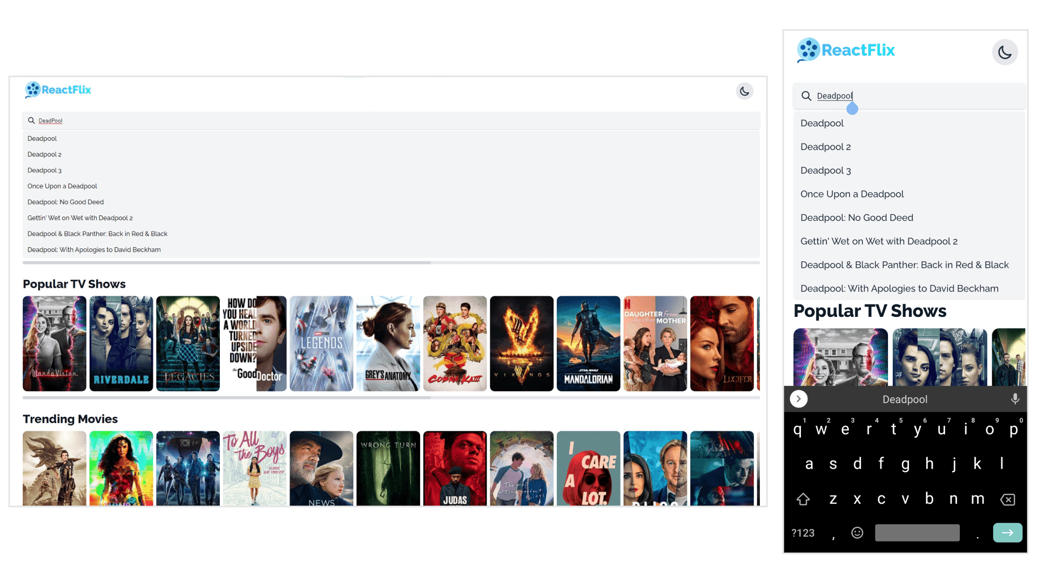Screen dimensions: 1037x583
Task: Click the search magnifier icon in mobile view
Action: (x=806, y=96)
